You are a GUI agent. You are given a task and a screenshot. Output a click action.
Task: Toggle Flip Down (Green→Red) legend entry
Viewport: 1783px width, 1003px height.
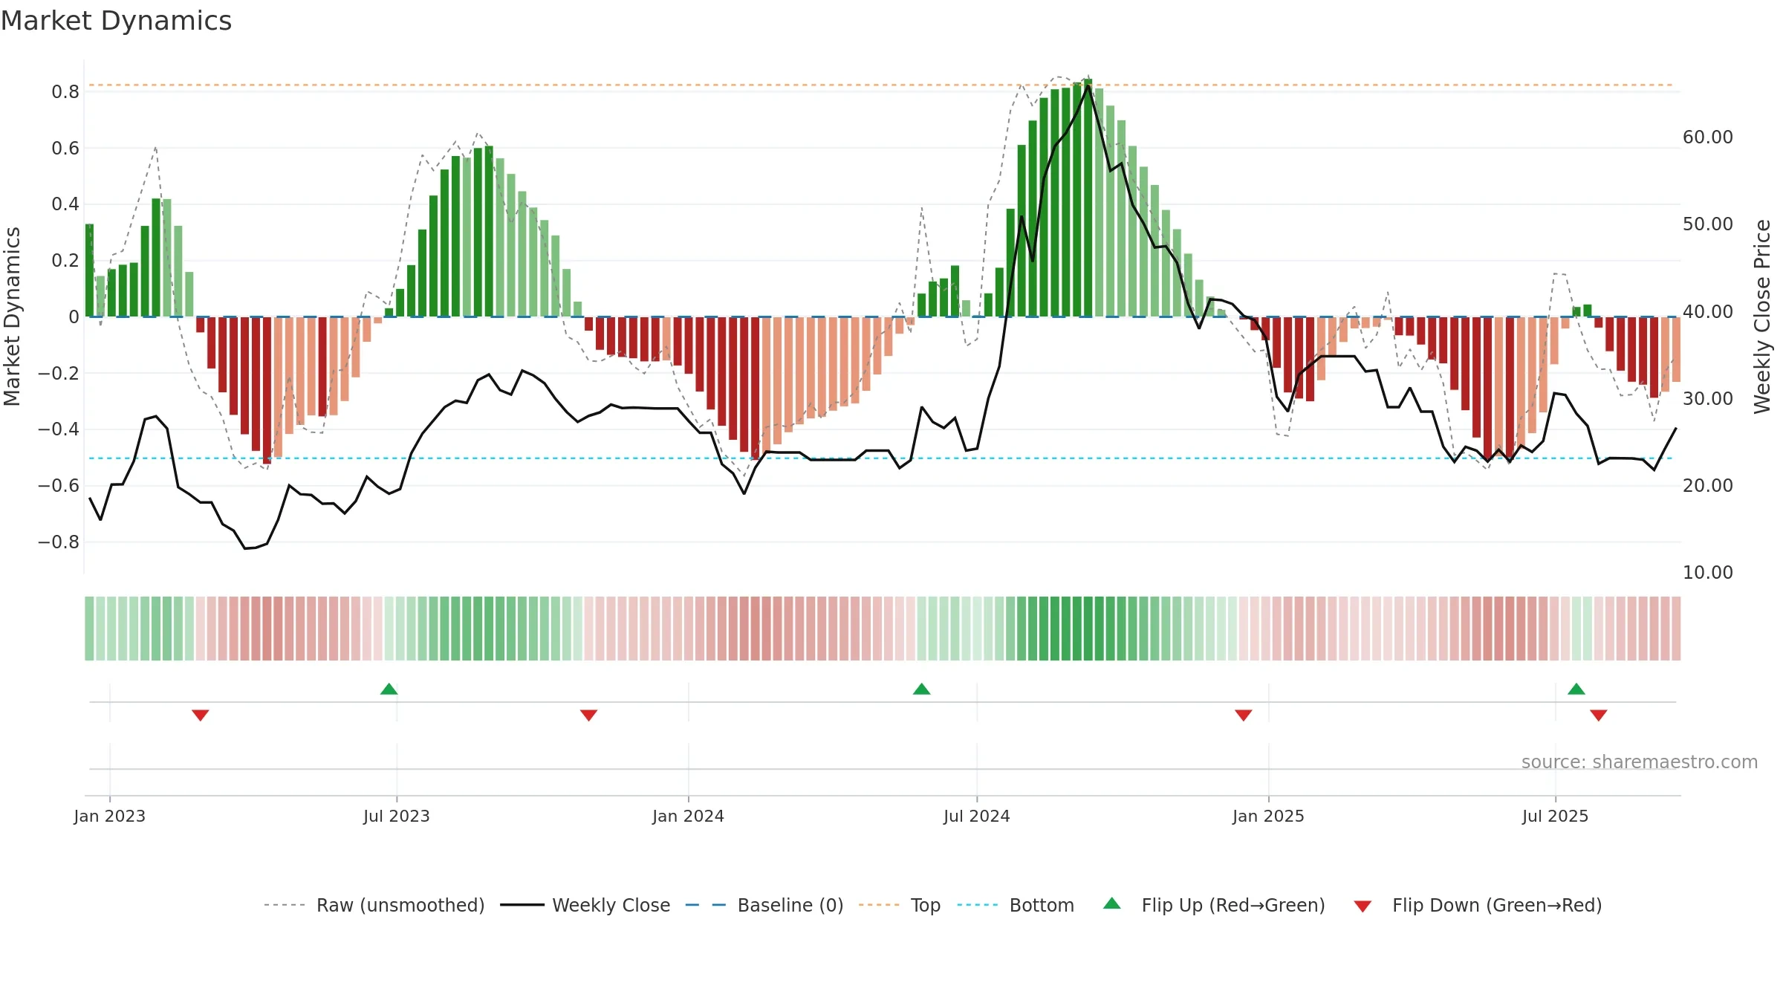point(1478,906)
